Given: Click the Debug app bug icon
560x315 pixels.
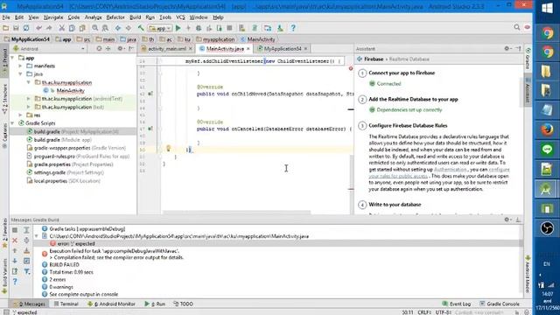Looking at the screenshot, I should [199, 28].
